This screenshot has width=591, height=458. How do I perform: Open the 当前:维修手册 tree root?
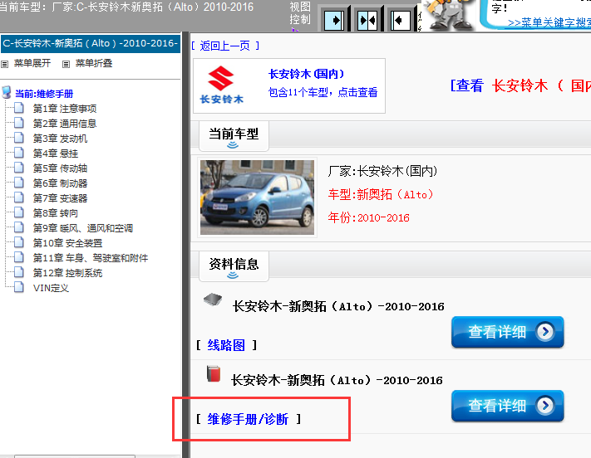click(x=44, y=93)
